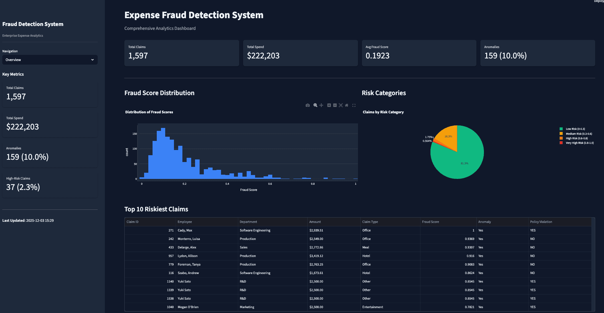Image resolution: width=604 pixels, height=313 pixels.
Task: Click the yellow Medium Risk legend swatch
Action: click(x=561, y=133)
